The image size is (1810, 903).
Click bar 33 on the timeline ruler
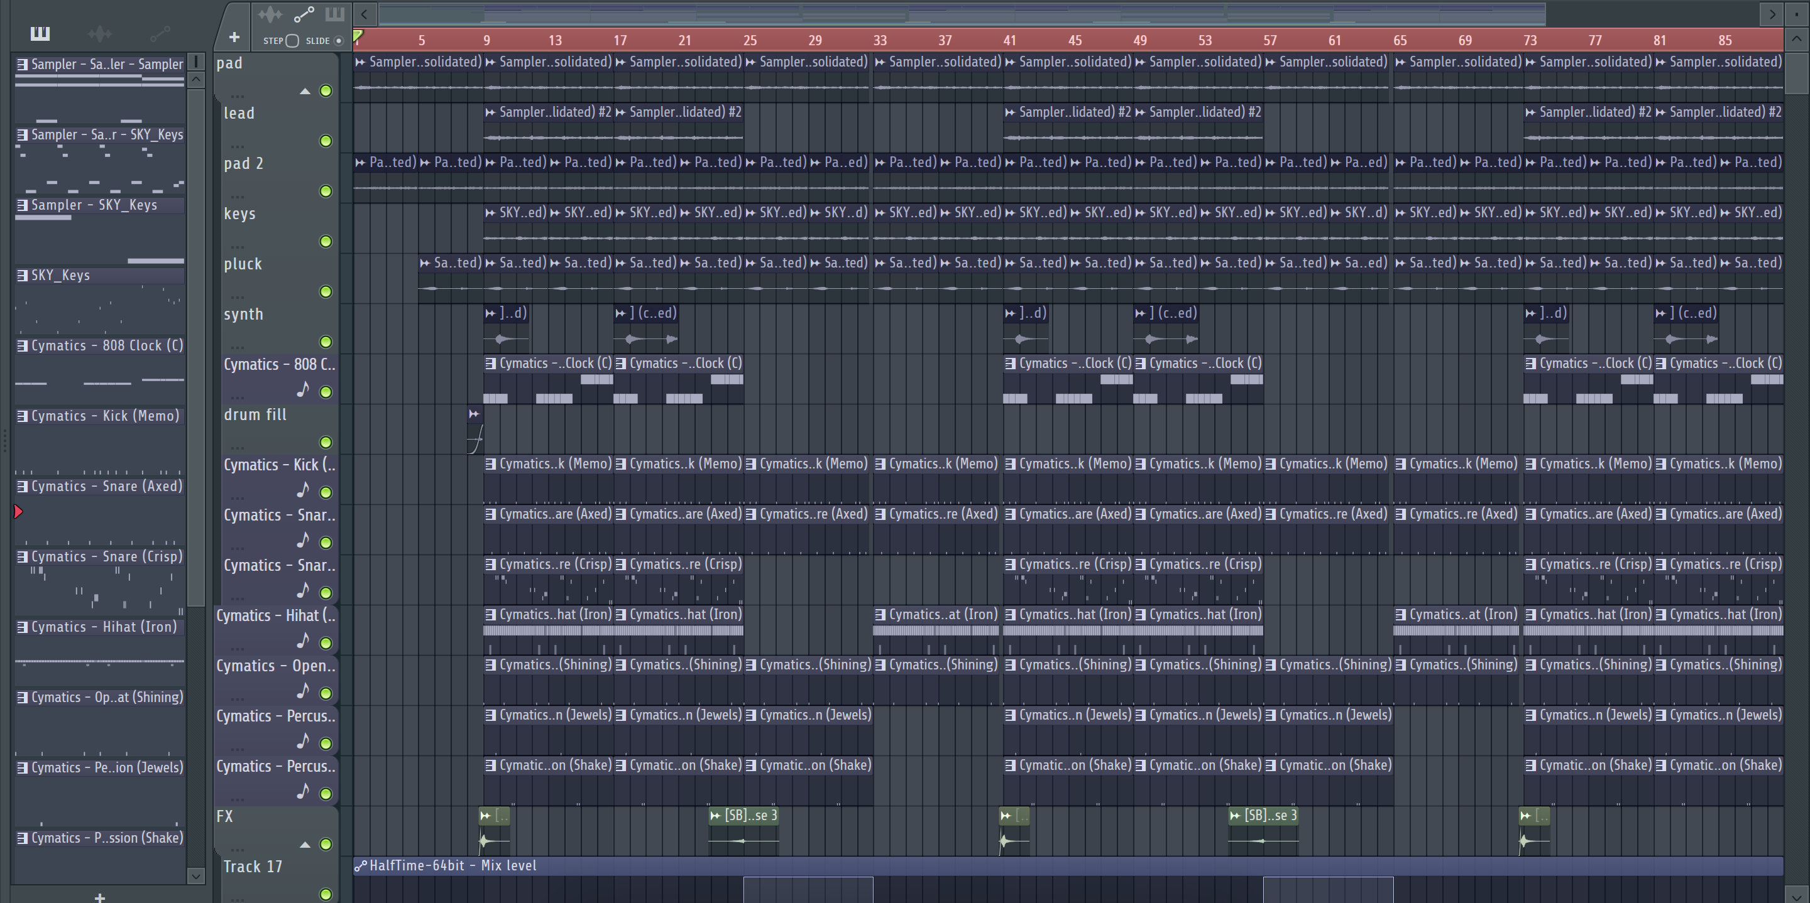880,41
